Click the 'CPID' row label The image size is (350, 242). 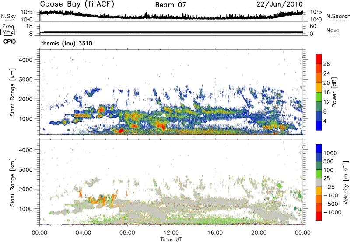[10, 41]
